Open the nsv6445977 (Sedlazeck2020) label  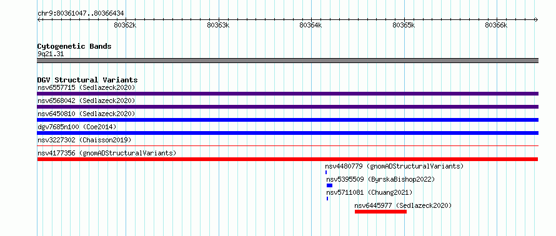[403, 205]
